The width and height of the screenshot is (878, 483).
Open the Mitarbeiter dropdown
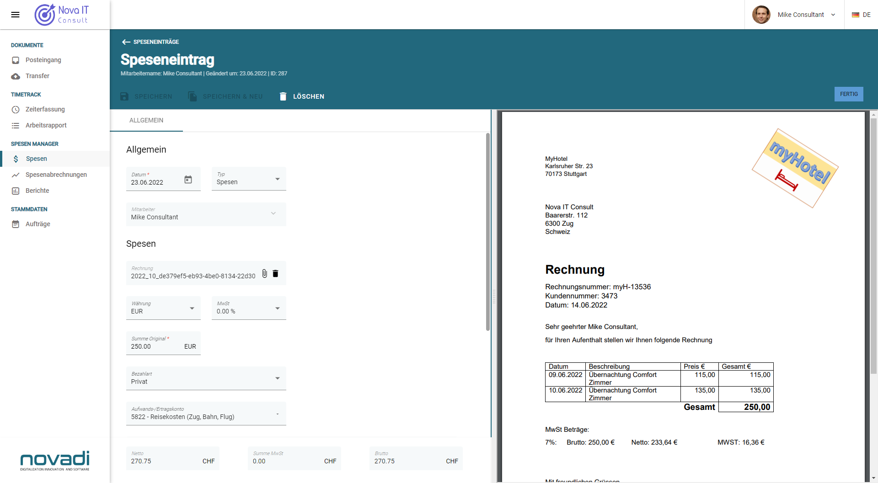206,214
